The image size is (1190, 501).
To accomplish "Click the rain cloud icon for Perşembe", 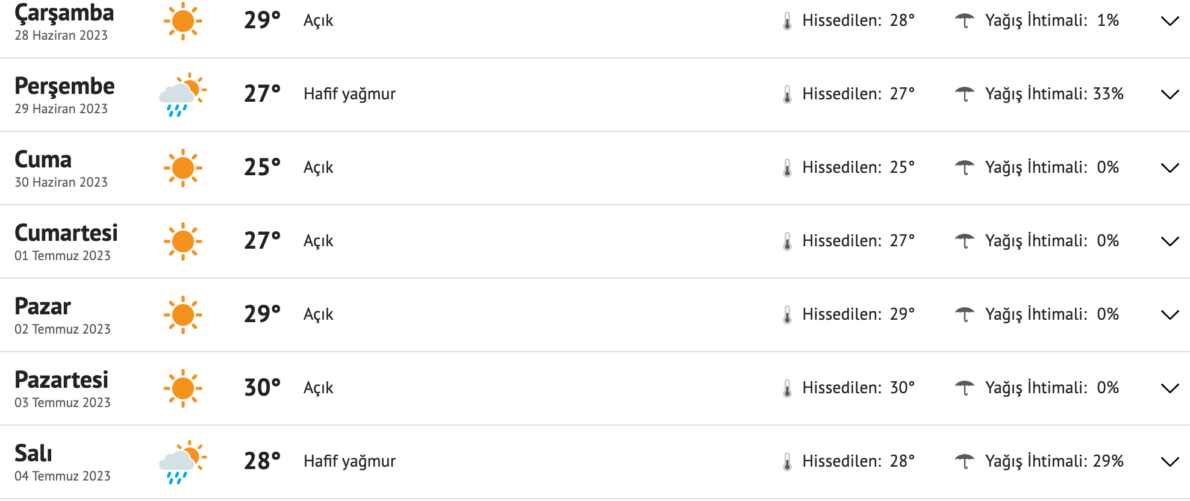I will click(x=182, y=95).
